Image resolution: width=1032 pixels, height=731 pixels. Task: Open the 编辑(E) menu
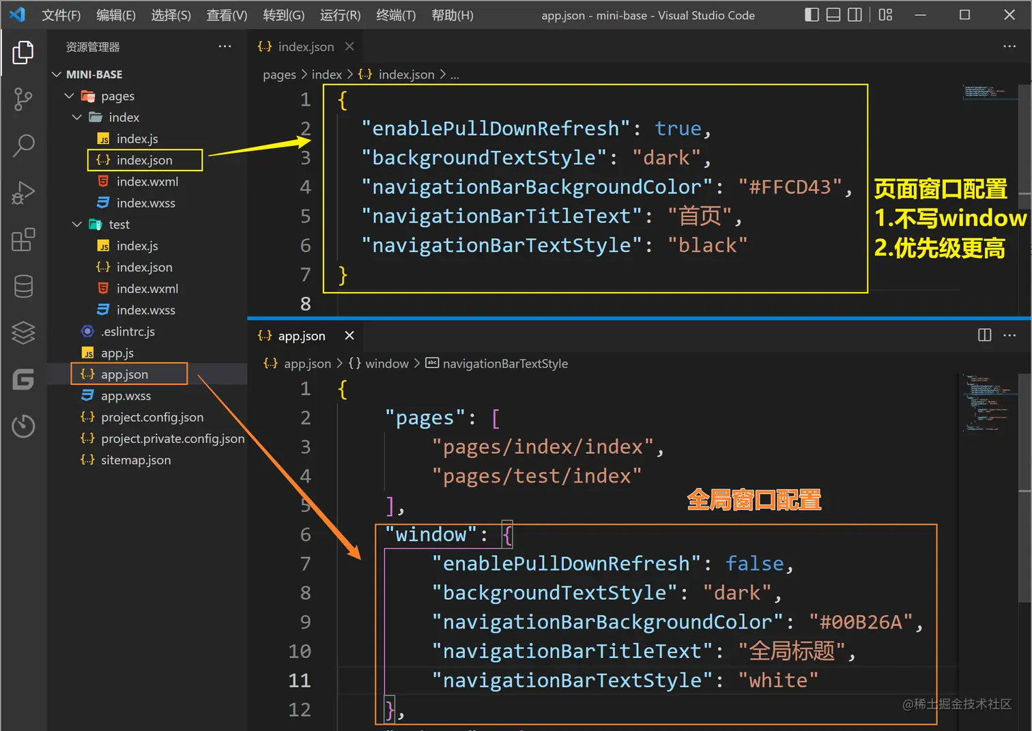[x=116, y=15]
